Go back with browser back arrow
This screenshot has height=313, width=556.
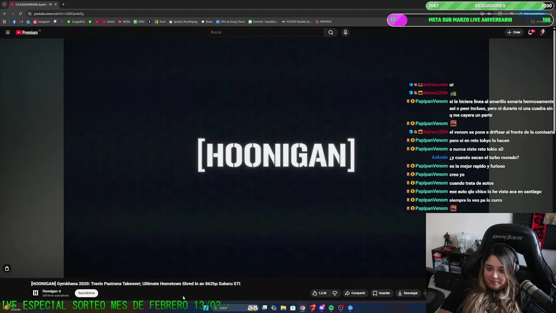pyautogui.click(x=5, y=13)
